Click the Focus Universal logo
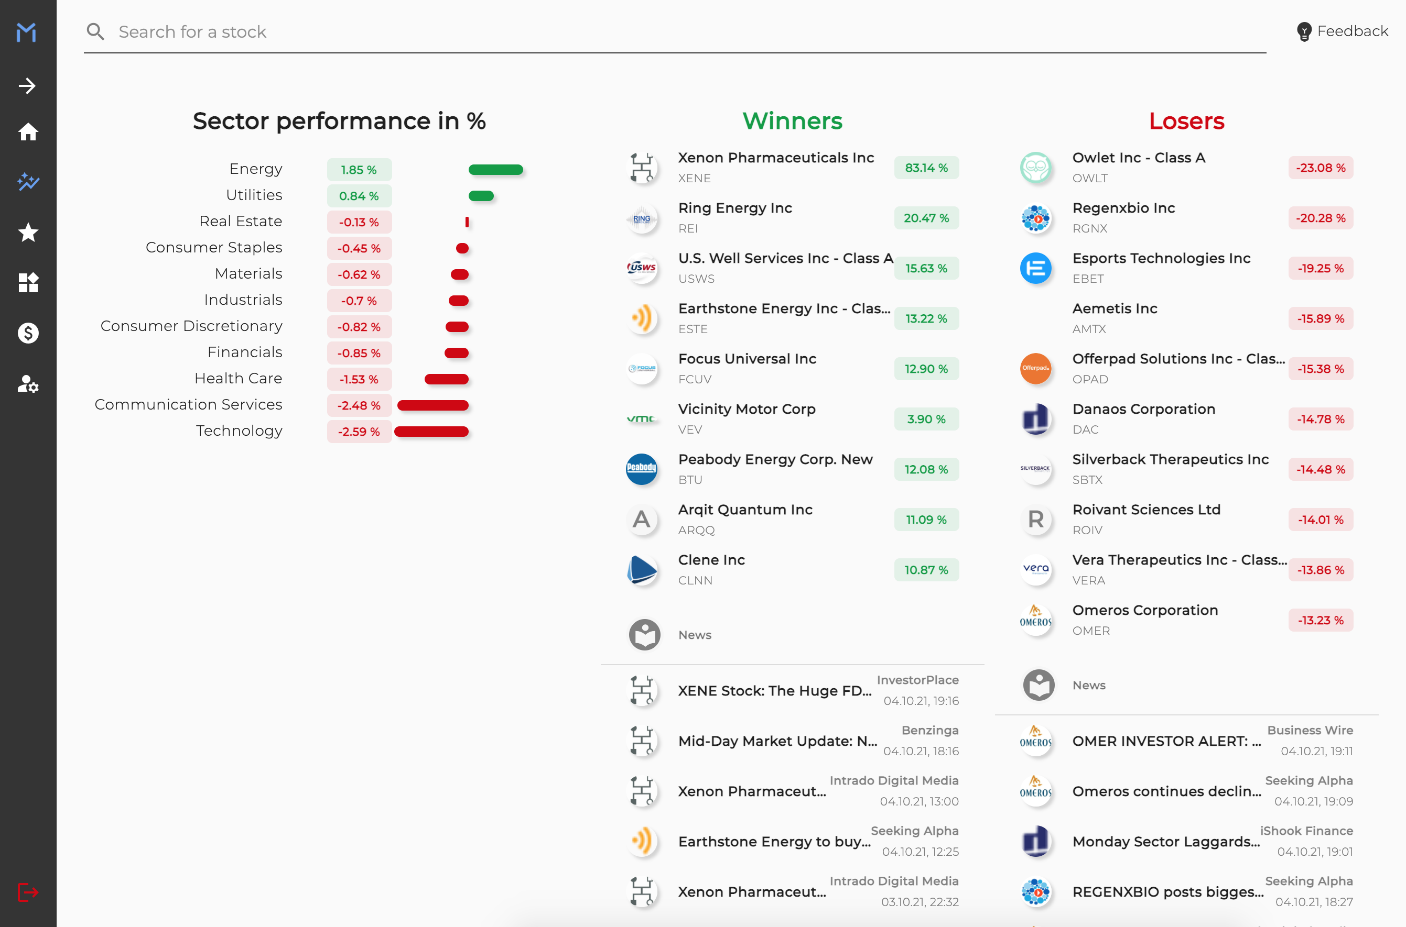The width and height of the screenshot is (1406, 927). click(642, 369)
